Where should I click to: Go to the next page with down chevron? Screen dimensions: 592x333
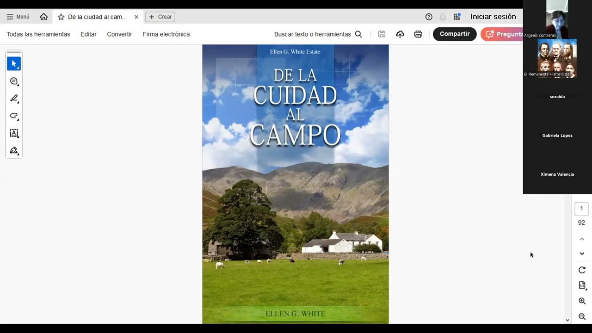582,253
